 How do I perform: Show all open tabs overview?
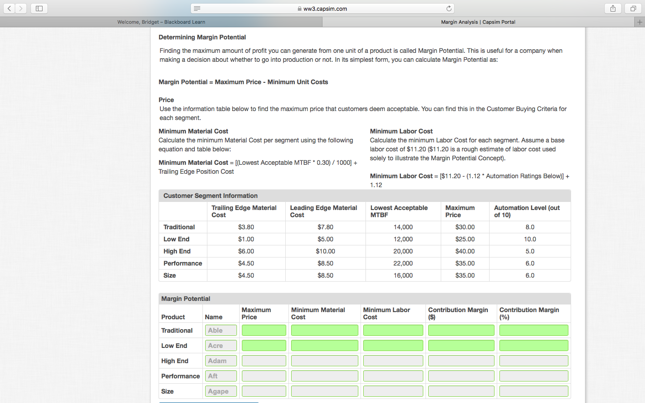pos(632,8)
